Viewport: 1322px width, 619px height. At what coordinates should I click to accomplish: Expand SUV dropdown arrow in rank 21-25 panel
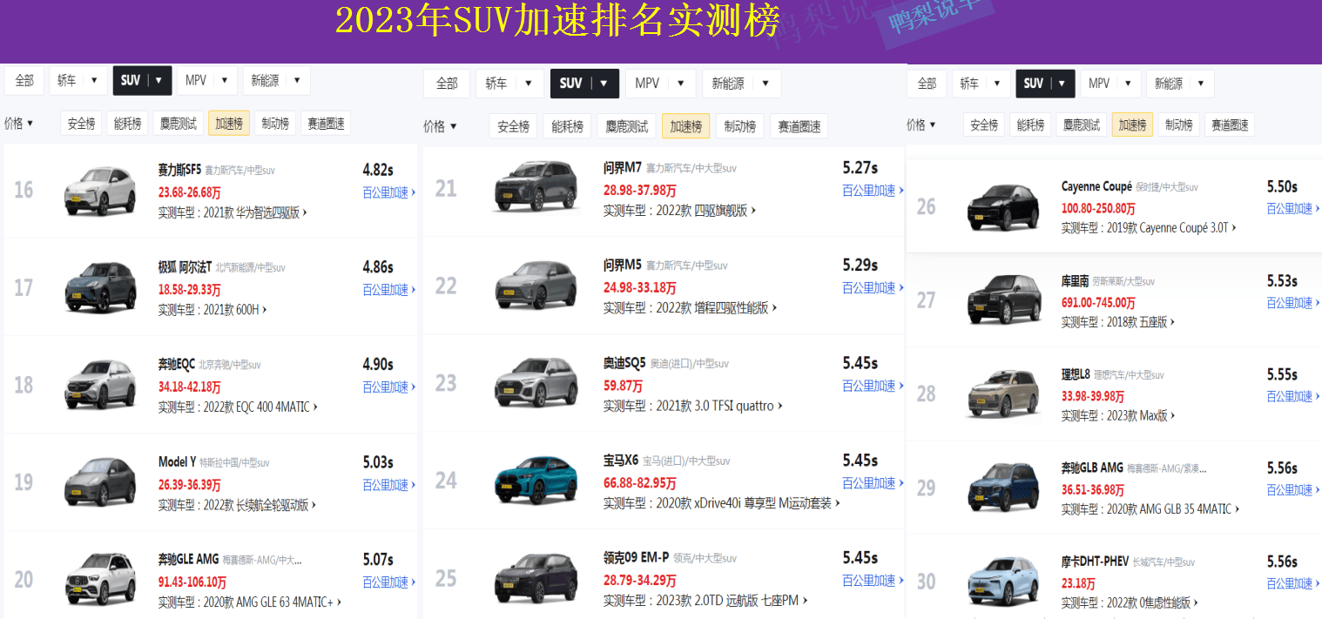[x=604, y=84]
